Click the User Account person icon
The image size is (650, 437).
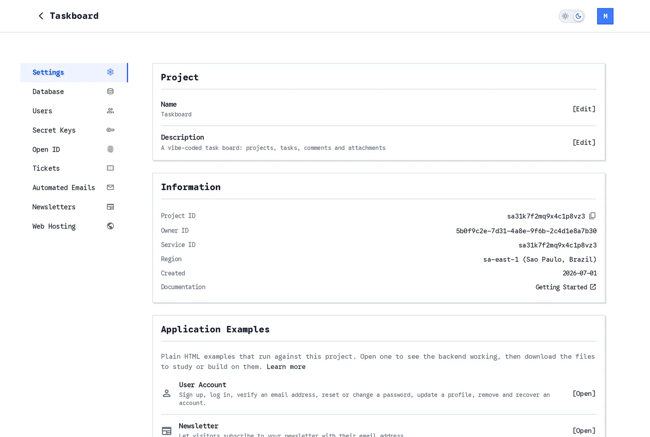click(x=167, y=393)
